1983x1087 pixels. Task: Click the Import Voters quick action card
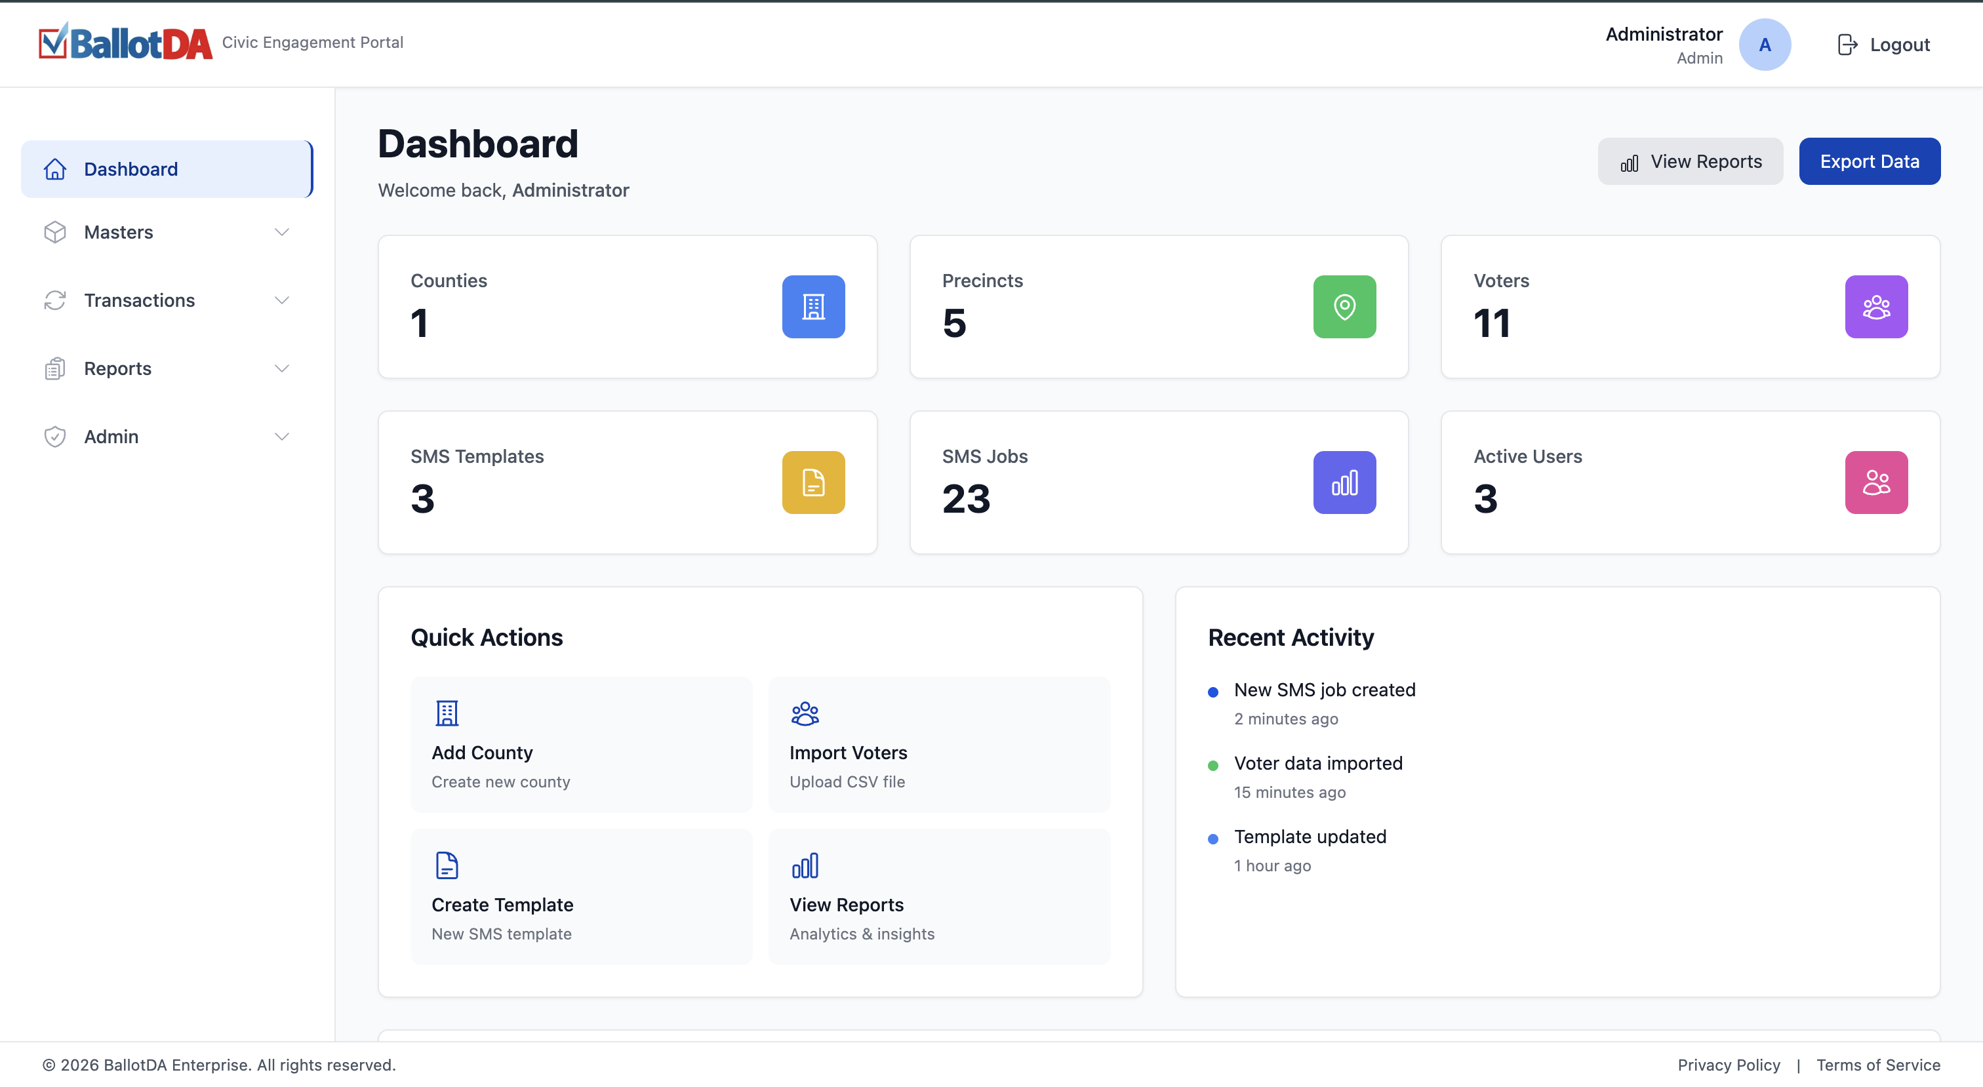pos(939,745)
